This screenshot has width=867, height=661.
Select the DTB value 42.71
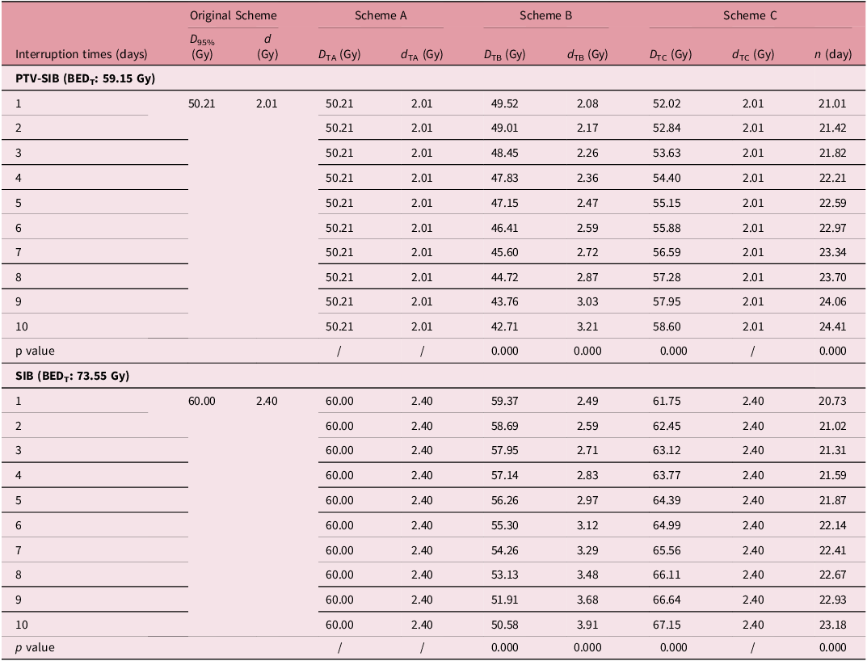click(504, 327)
